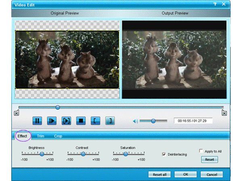Switch to the Effect tab
The image size is (242, 181).
click(x=22, y=136)
